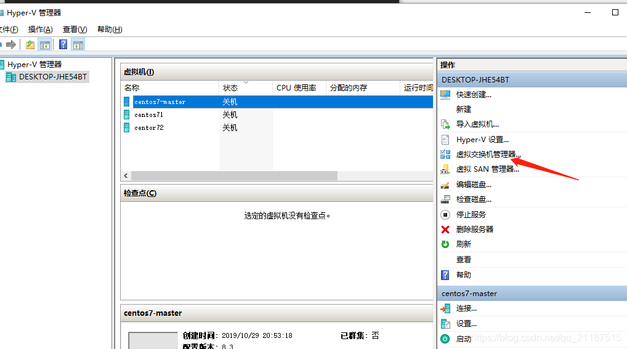This screenshot has height=349, width=627.
Task: Open 检查磁盘... action
Action: tap(474, 199)
